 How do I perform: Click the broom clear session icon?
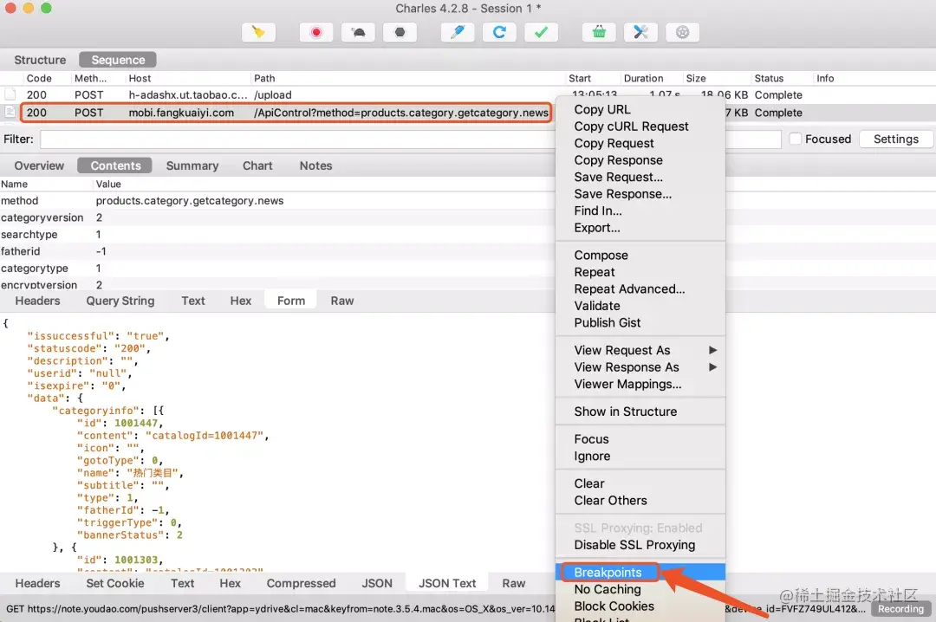pyautogui.click(x=258, y=32)
